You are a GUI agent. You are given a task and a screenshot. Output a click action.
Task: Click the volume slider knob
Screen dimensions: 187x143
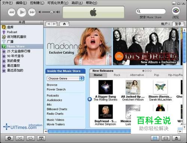(52, 12)
